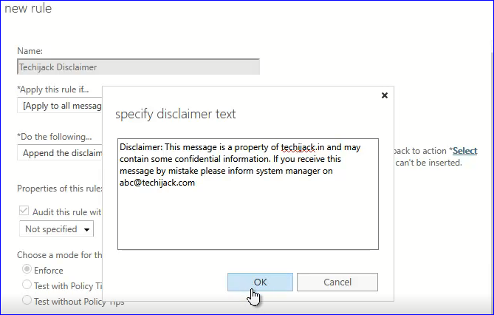Open the 'Apply to all messages' condition dropdown
The height and width of the screenshot is (315, 494).
pyautogui.click(x=60, y=106)
